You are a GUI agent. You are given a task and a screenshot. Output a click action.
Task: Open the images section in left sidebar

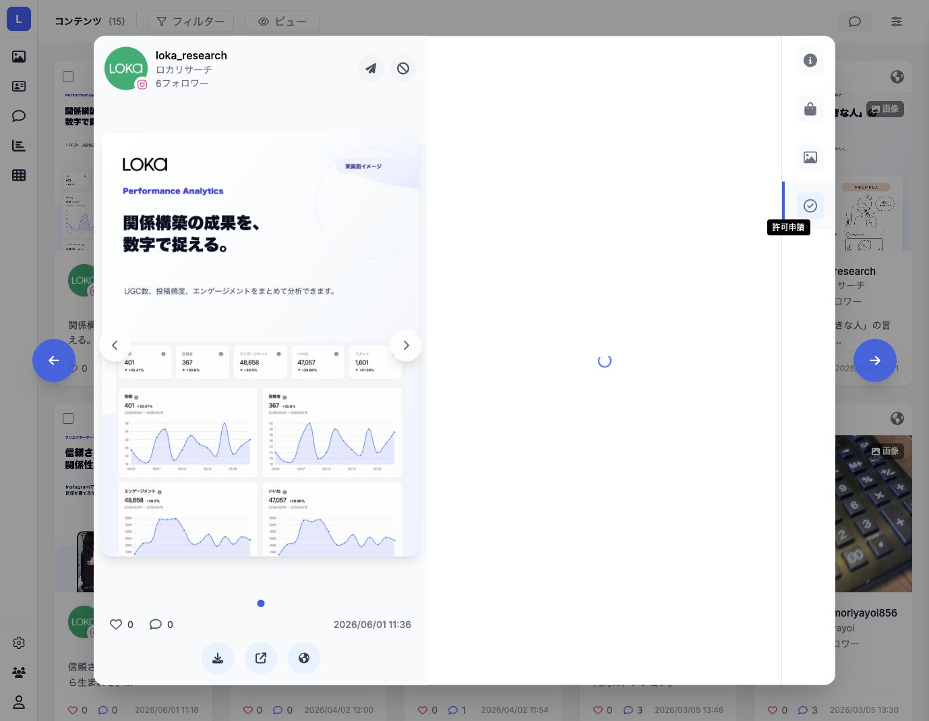[x=19, y=57]
